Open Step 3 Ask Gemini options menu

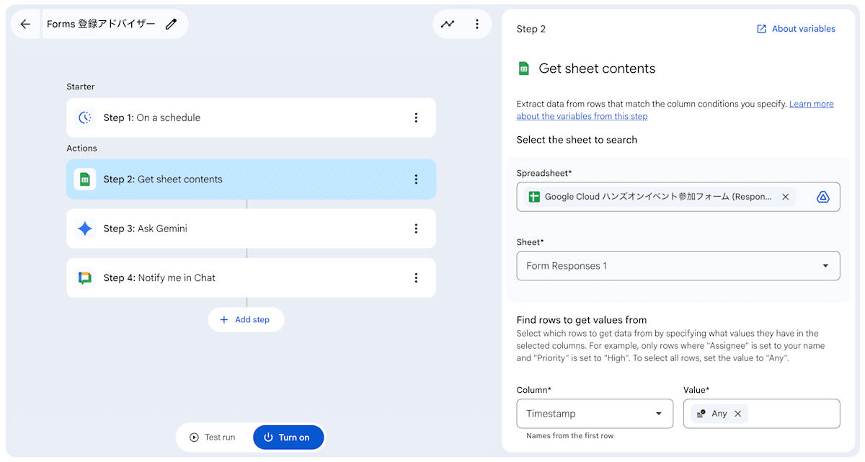(x=416, y=228)
